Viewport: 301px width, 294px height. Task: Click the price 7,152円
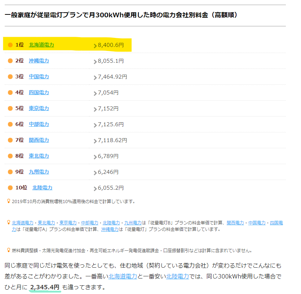[108, 108]
